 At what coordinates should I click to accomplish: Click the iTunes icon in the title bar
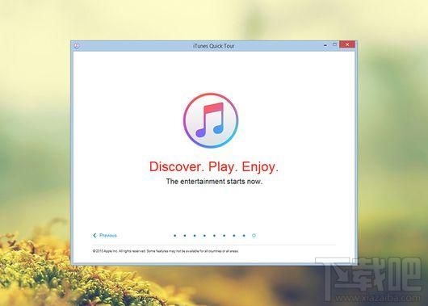(77, 45)
